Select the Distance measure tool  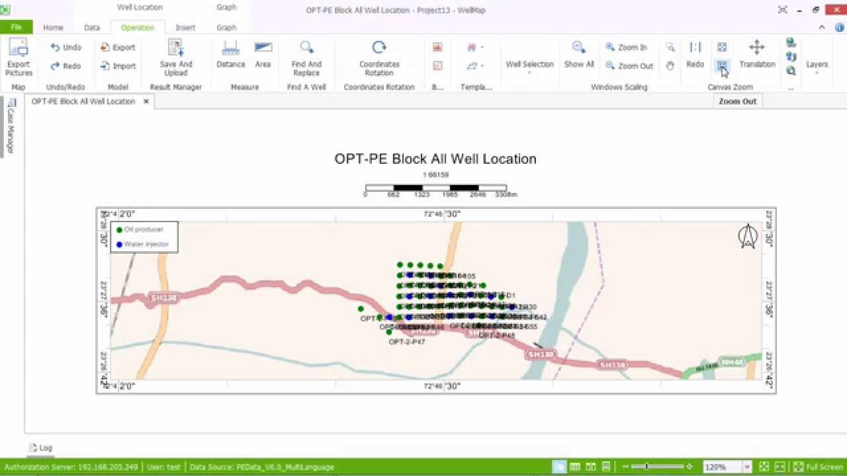click(x=230, y=54)
